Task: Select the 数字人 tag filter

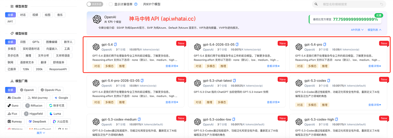Action: [68, 42]
